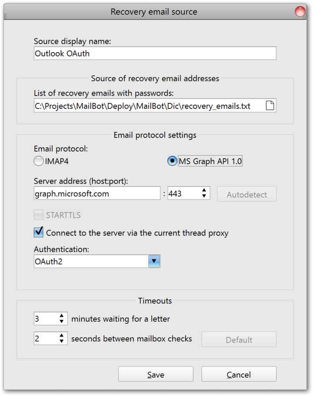
Task: Select the IMAP4 email protocol
Action: pos(38,160)
